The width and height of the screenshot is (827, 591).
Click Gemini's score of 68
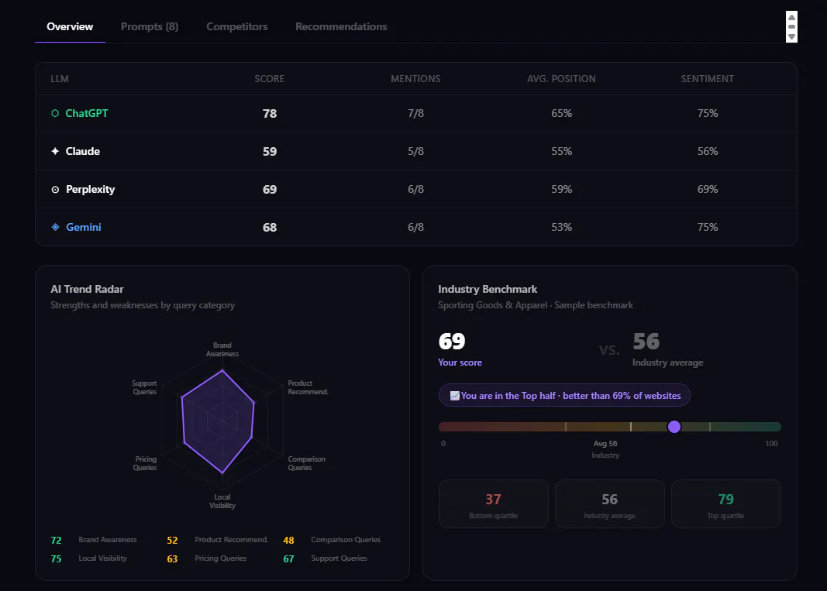click(270, 227)
